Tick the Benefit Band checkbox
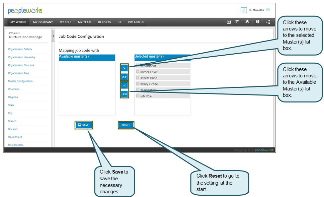324x197 pixels. pyautogui.click(x=138, y=78)
